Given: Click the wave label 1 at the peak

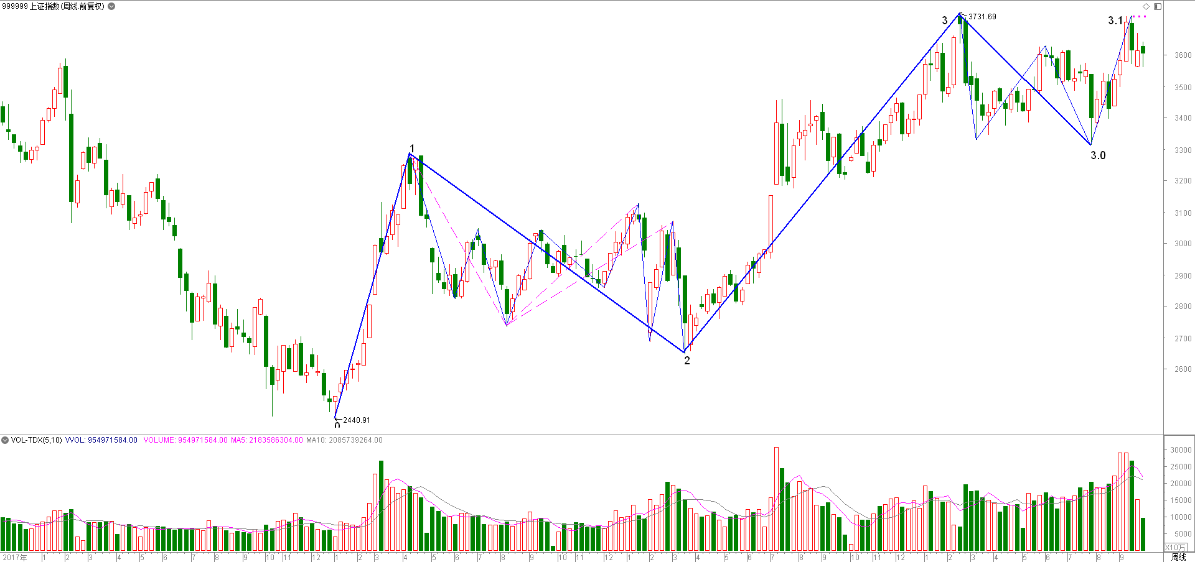Looking at the screenshot, I should [412, 149].
